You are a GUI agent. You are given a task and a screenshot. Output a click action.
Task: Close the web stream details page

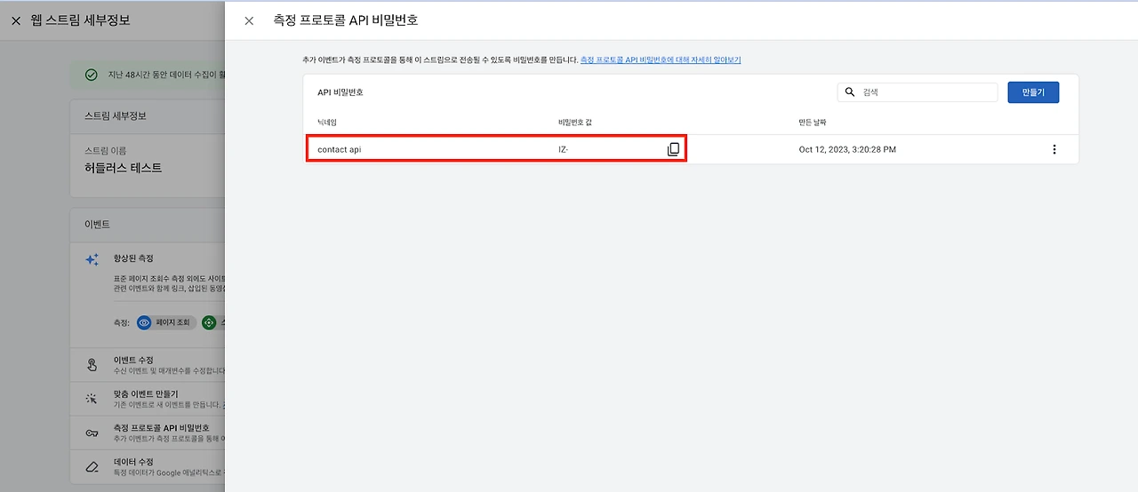point(16,20)
